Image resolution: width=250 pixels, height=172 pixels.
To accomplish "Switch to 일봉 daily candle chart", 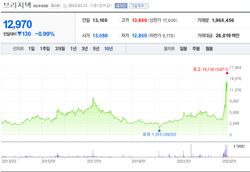I will pyautogui.click(x=183, y=49).
